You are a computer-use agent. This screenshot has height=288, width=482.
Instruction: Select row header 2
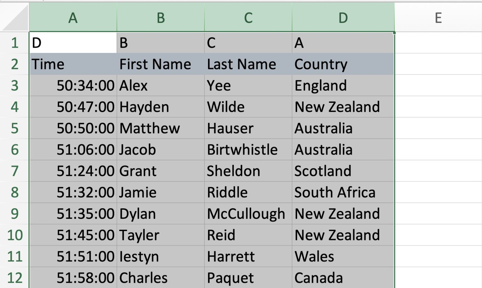click(x=14, y=64)
